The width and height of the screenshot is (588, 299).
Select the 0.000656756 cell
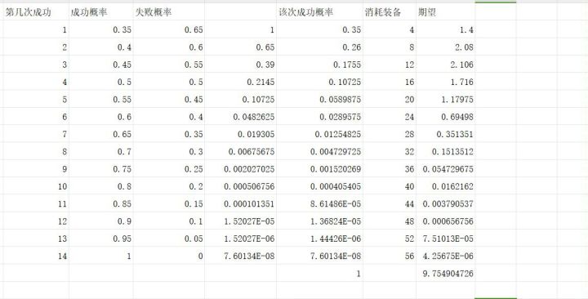pos(446,221)
